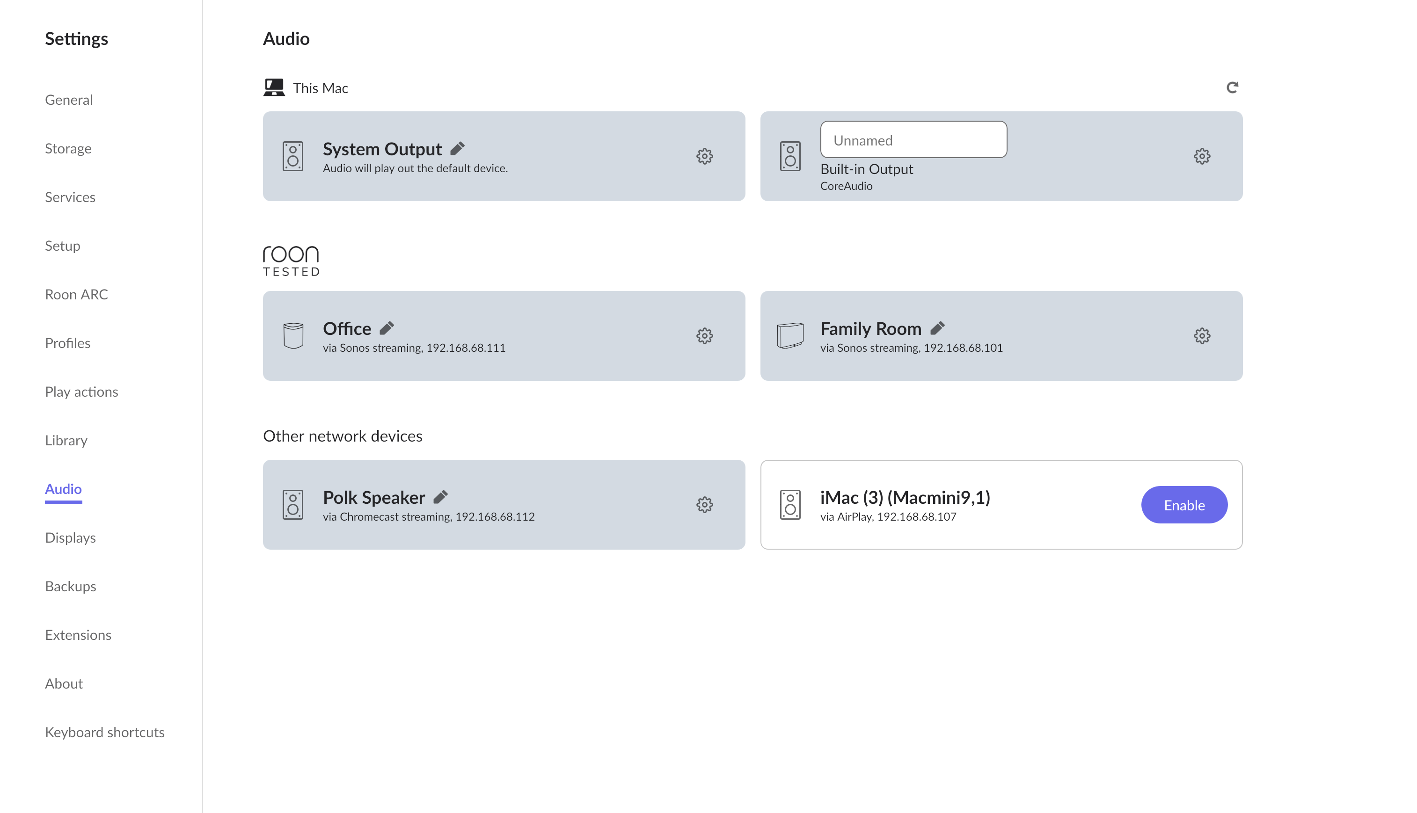Open System Output settings gear
Image resolution: width=1417 pixels, height=813 pixels.
[x=704, y=156]
